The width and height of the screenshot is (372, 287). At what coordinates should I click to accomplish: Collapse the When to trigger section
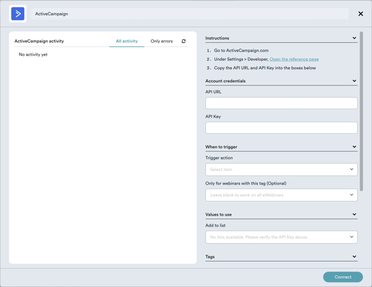pyautogui.click(x=354, y=148)
